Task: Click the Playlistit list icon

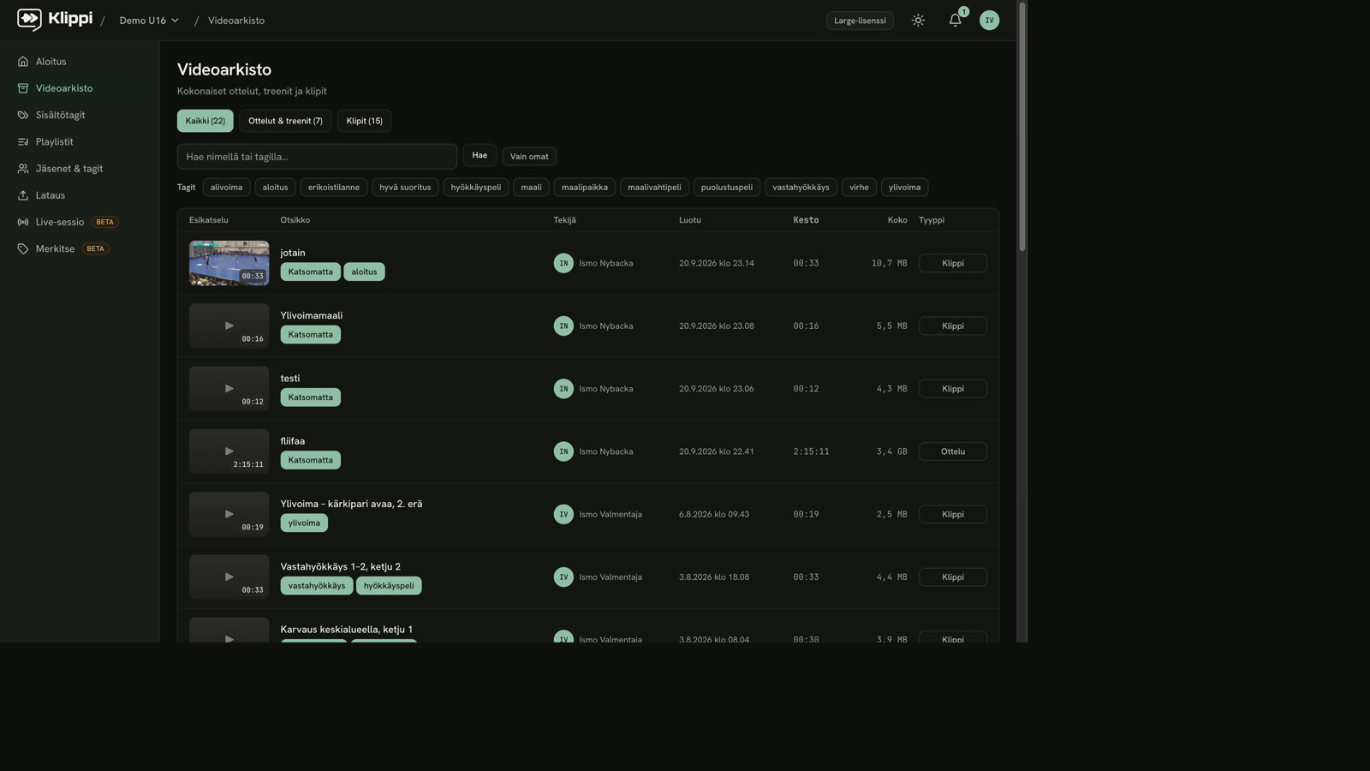Action: click(x=23, y=142)
